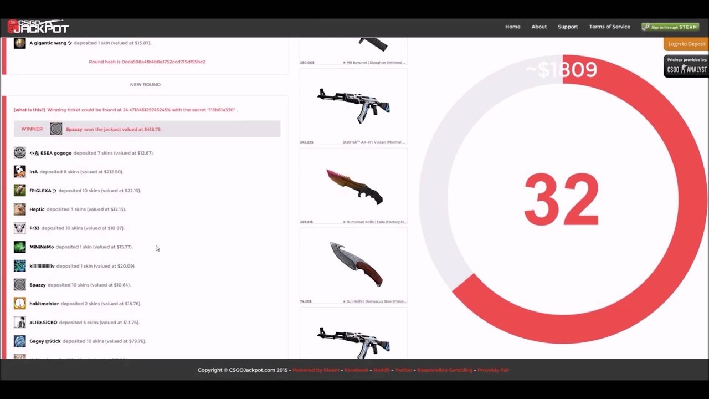Click the Round hash text

point(147,62)
